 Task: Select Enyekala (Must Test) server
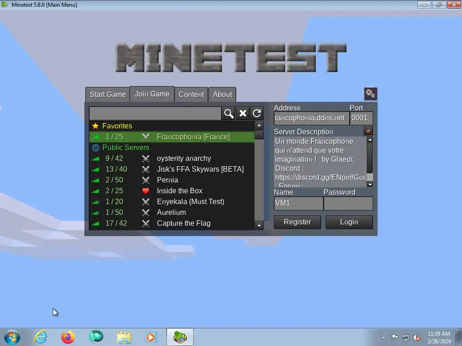click(x=172, y=201)
